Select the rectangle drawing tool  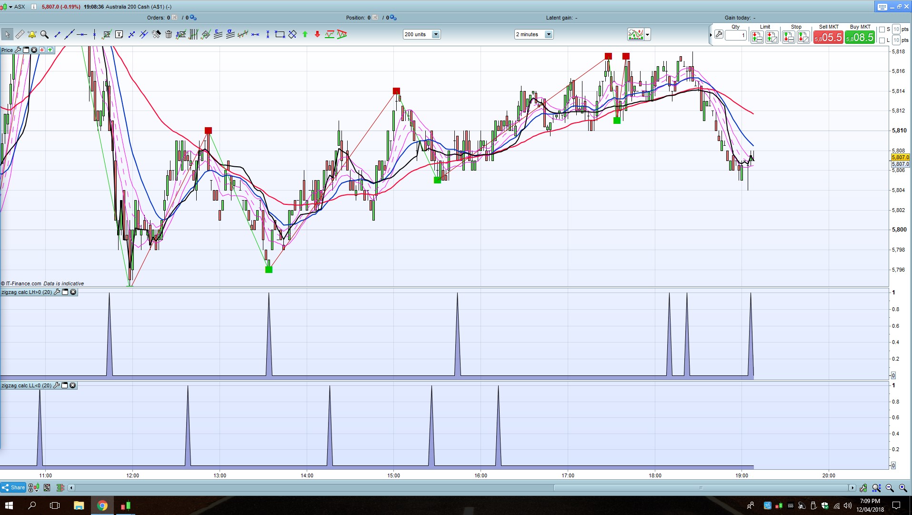(x=280, y=34)
